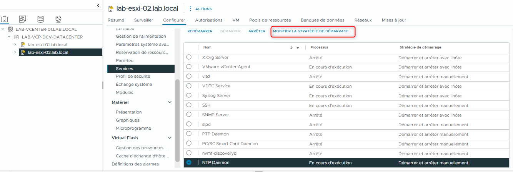Select the slpd service radio button
Screen dimensions: 513x172
click(189, 124)
